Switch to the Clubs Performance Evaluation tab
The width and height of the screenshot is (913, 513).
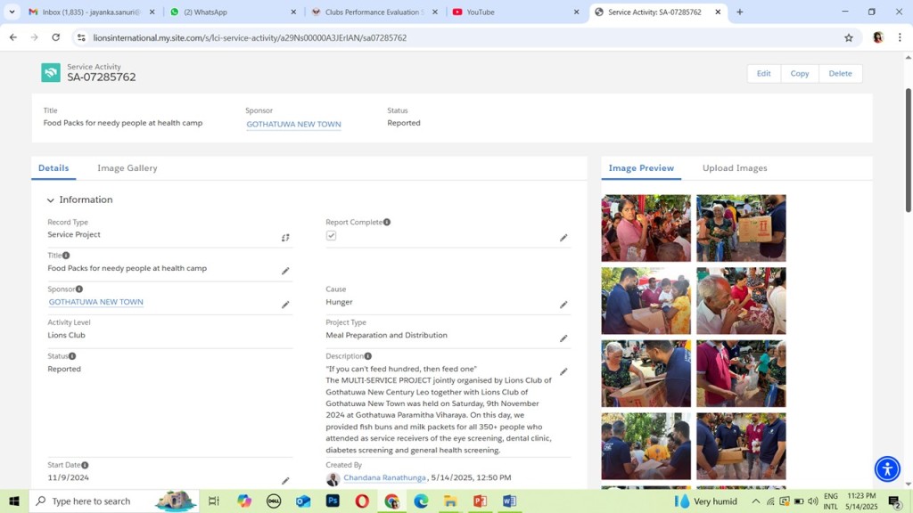374,12
